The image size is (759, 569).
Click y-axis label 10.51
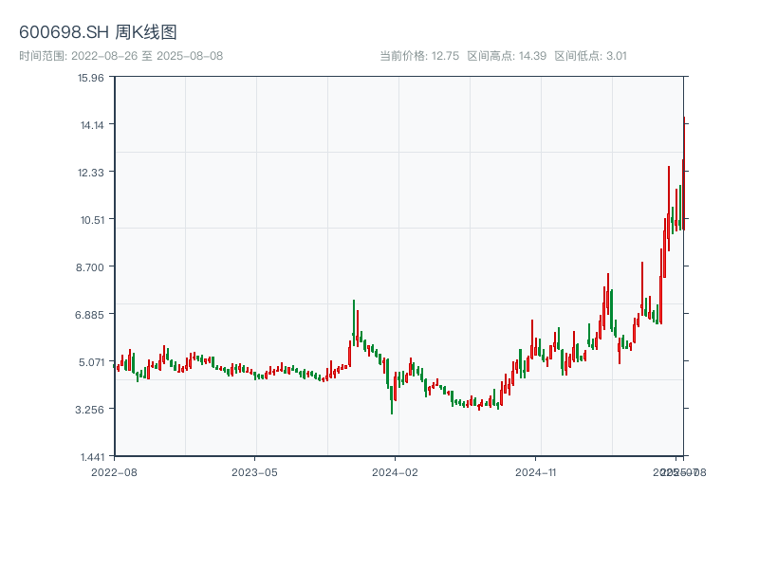(92, 220)
